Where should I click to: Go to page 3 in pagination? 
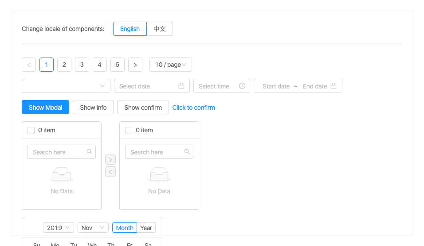(x=82, y=65)
